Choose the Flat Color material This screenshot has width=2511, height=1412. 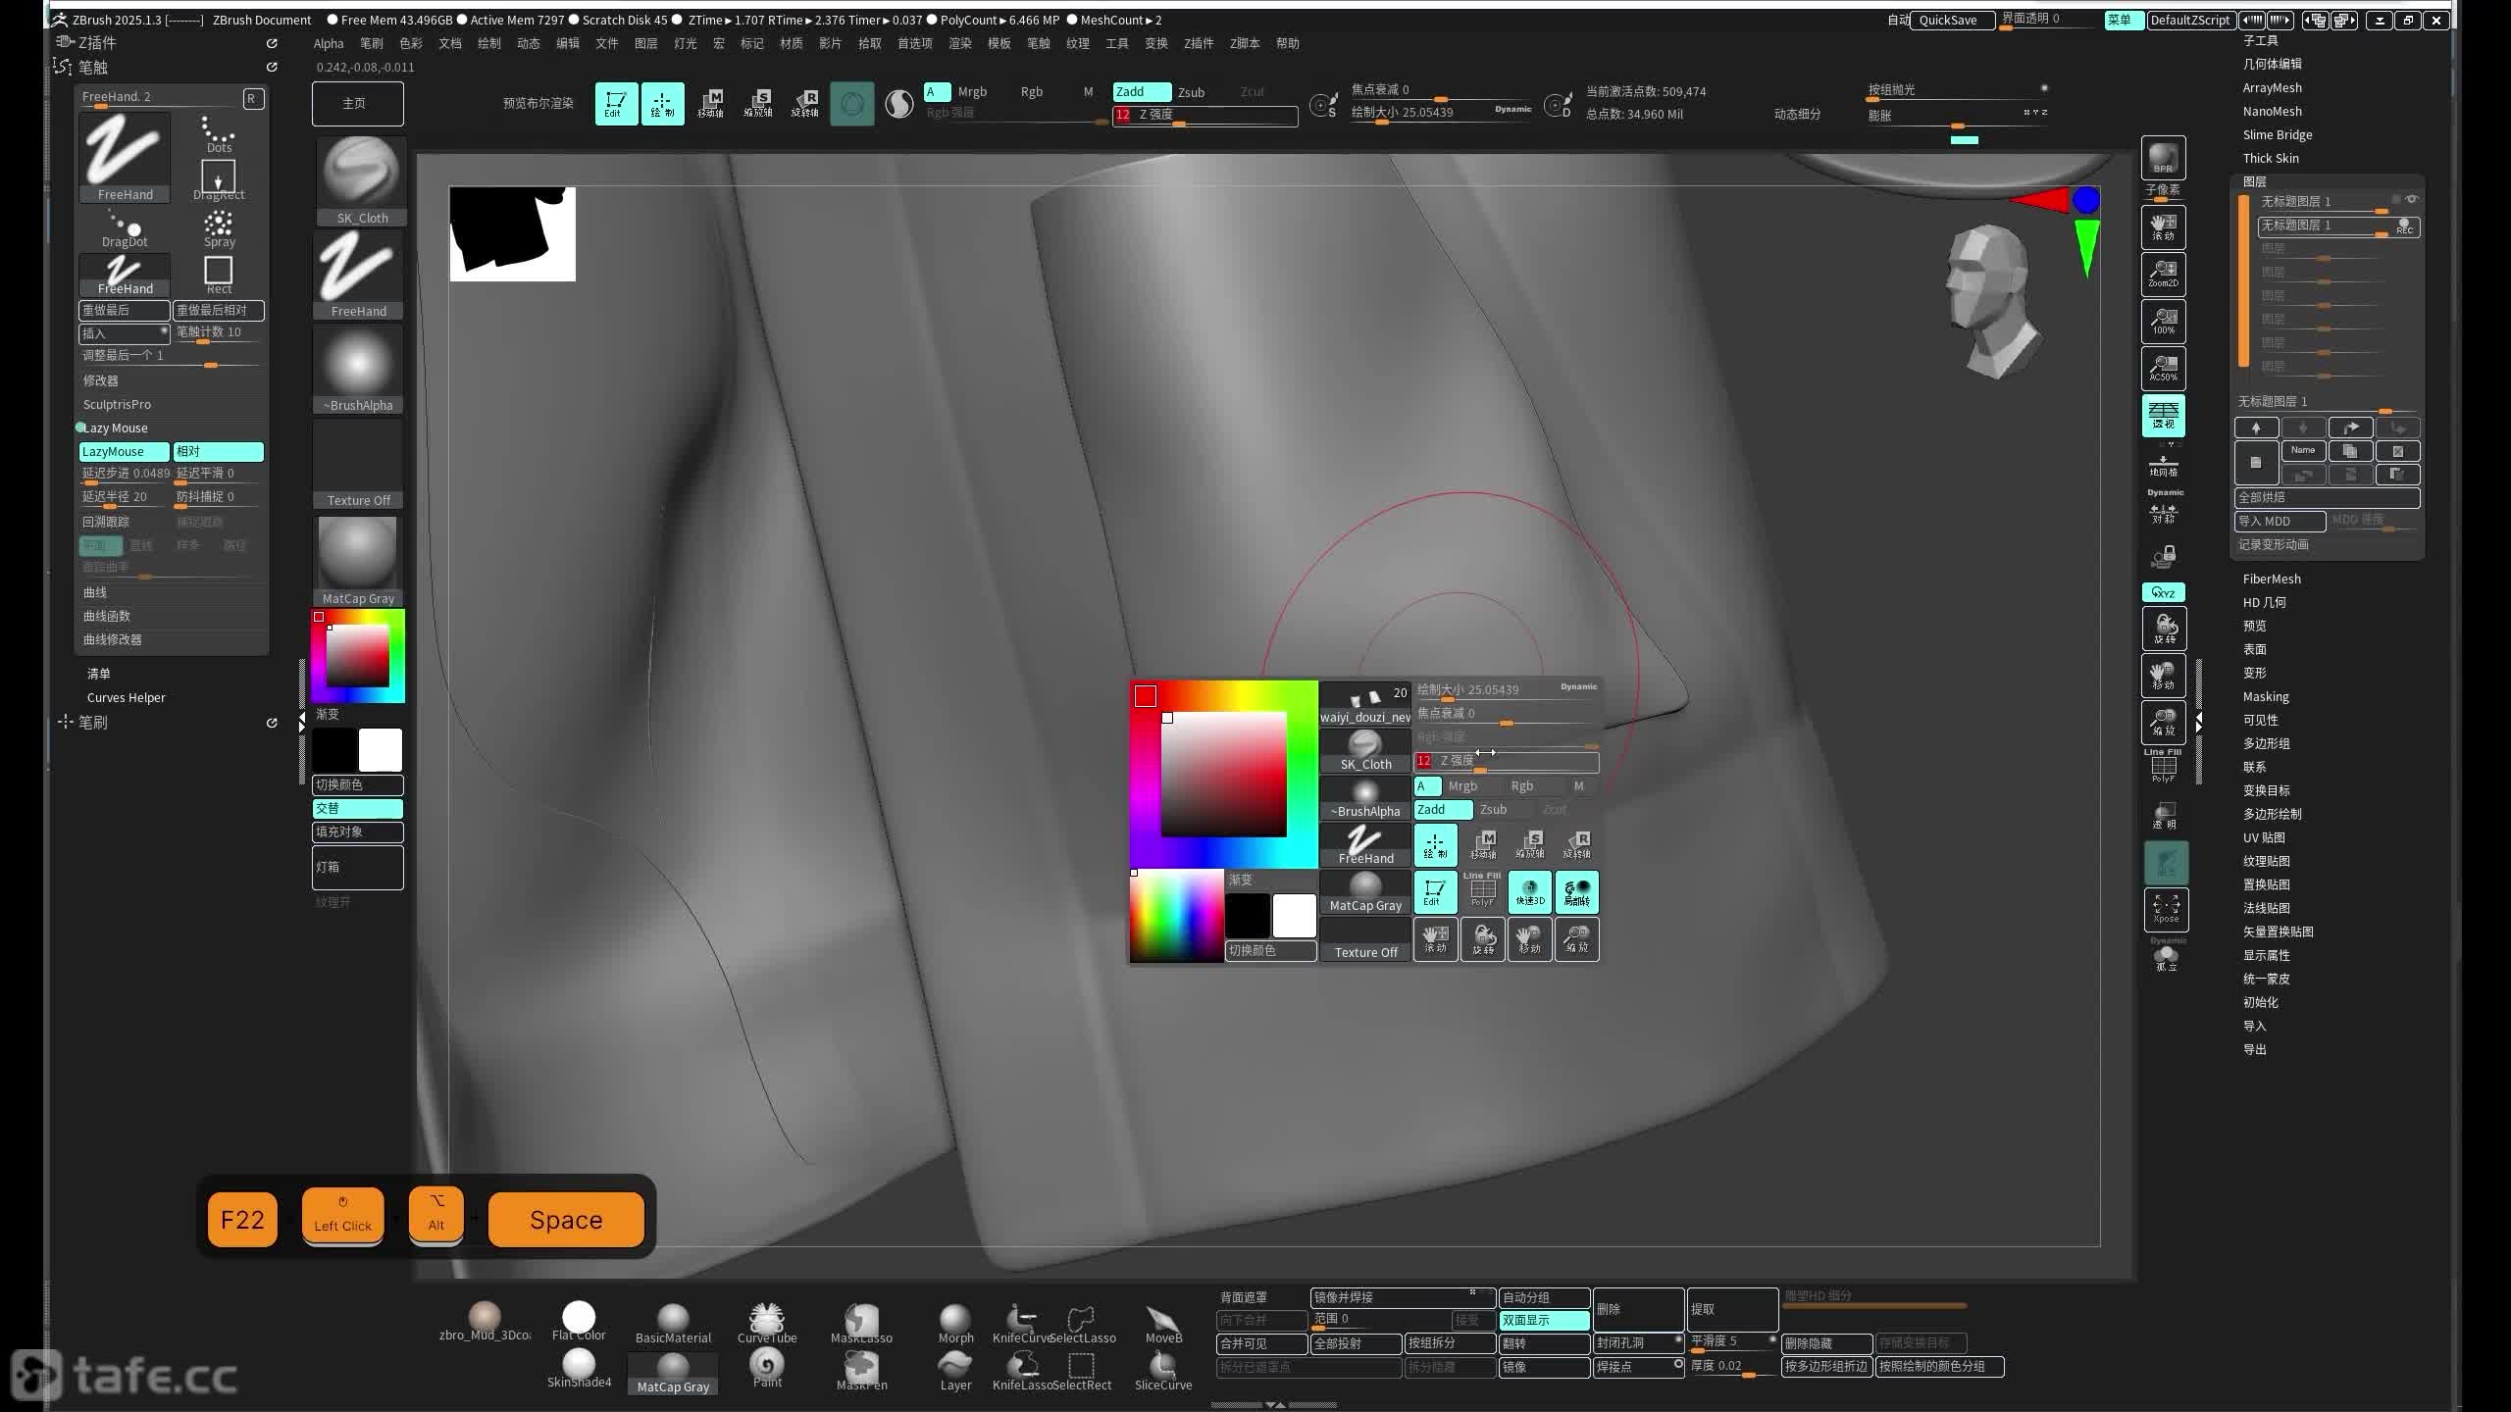579,1321
